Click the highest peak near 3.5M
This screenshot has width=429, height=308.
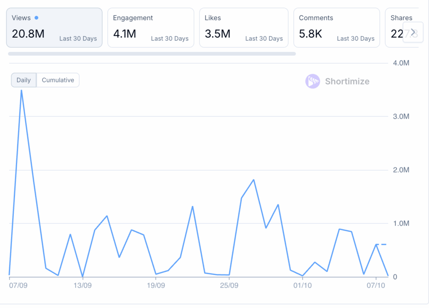21,90
